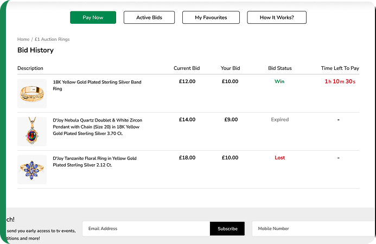
Task: View the gold band ring thumbnail
Action: [x=32, y=93]
